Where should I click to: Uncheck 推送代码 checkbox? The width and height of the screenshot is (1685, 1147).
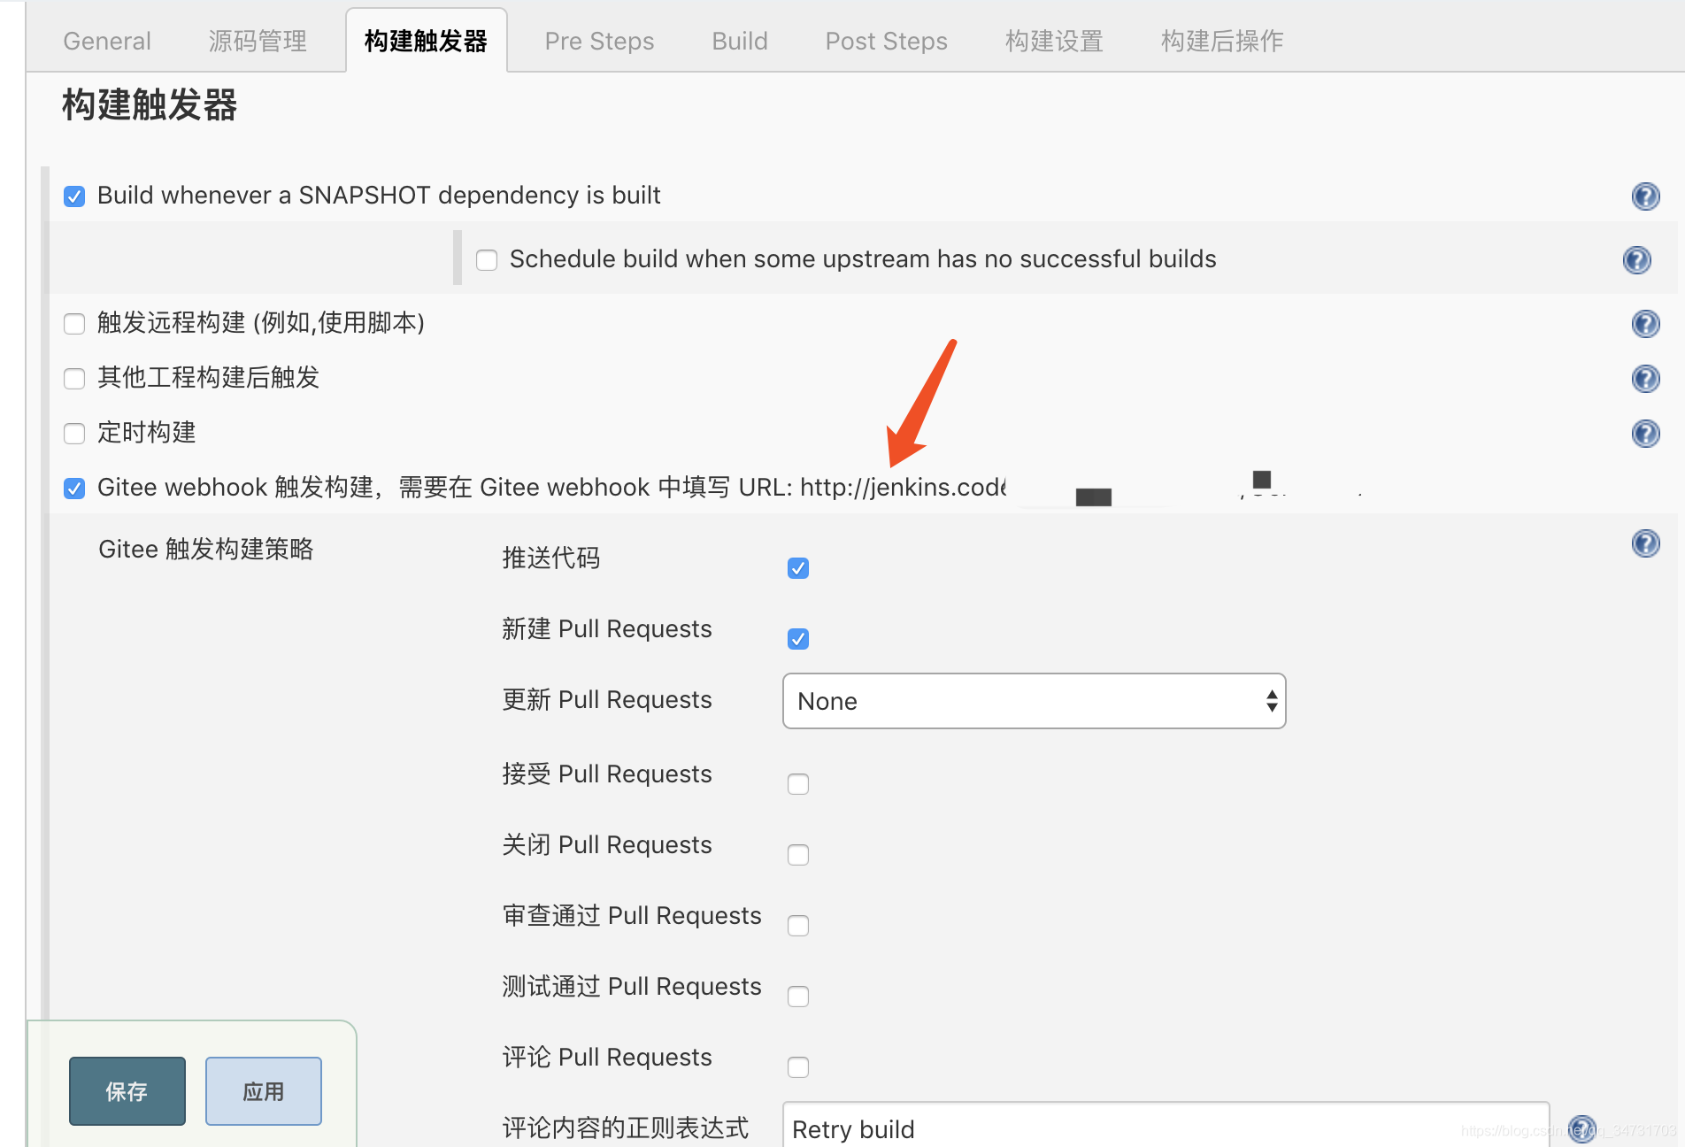pos(798,567)
